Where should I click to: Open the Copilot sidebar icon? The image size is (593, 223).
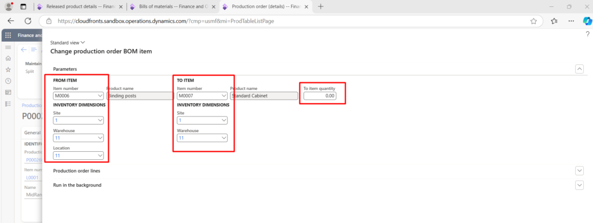(x=587, y=21)
